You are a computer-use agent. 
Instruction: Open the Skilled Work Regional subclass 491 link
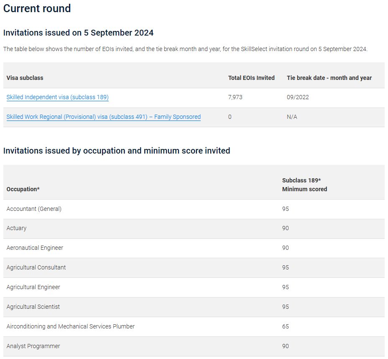[104, 117]
